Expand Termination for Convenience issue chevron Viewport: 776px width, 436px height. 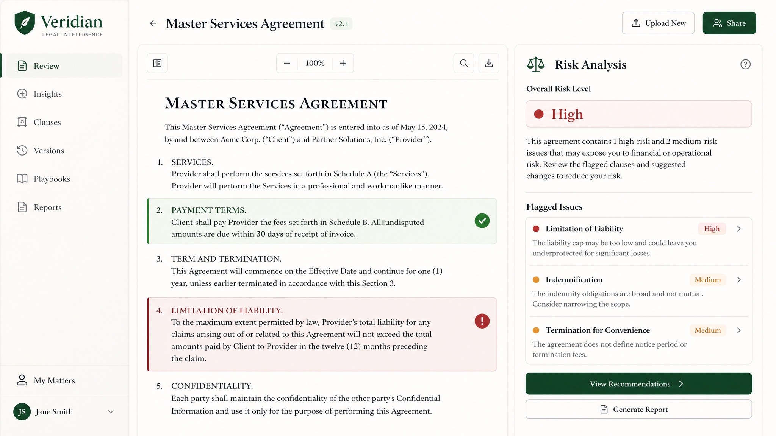coord(739,330)
